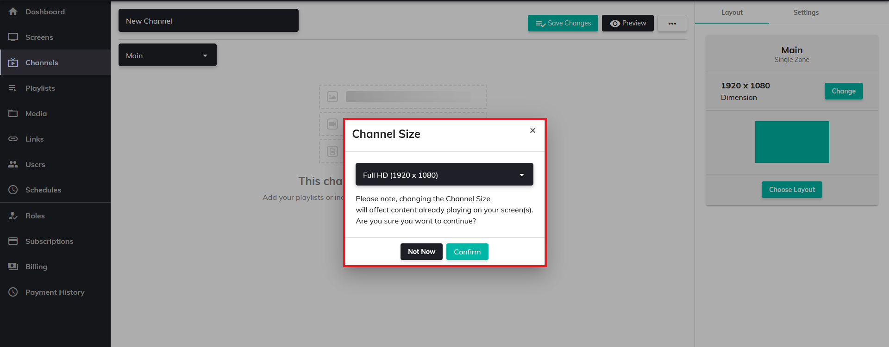The width and height of the screenshot is (889, 347).
Task: Click the Schedules clock icon
Action: (13, 190)
